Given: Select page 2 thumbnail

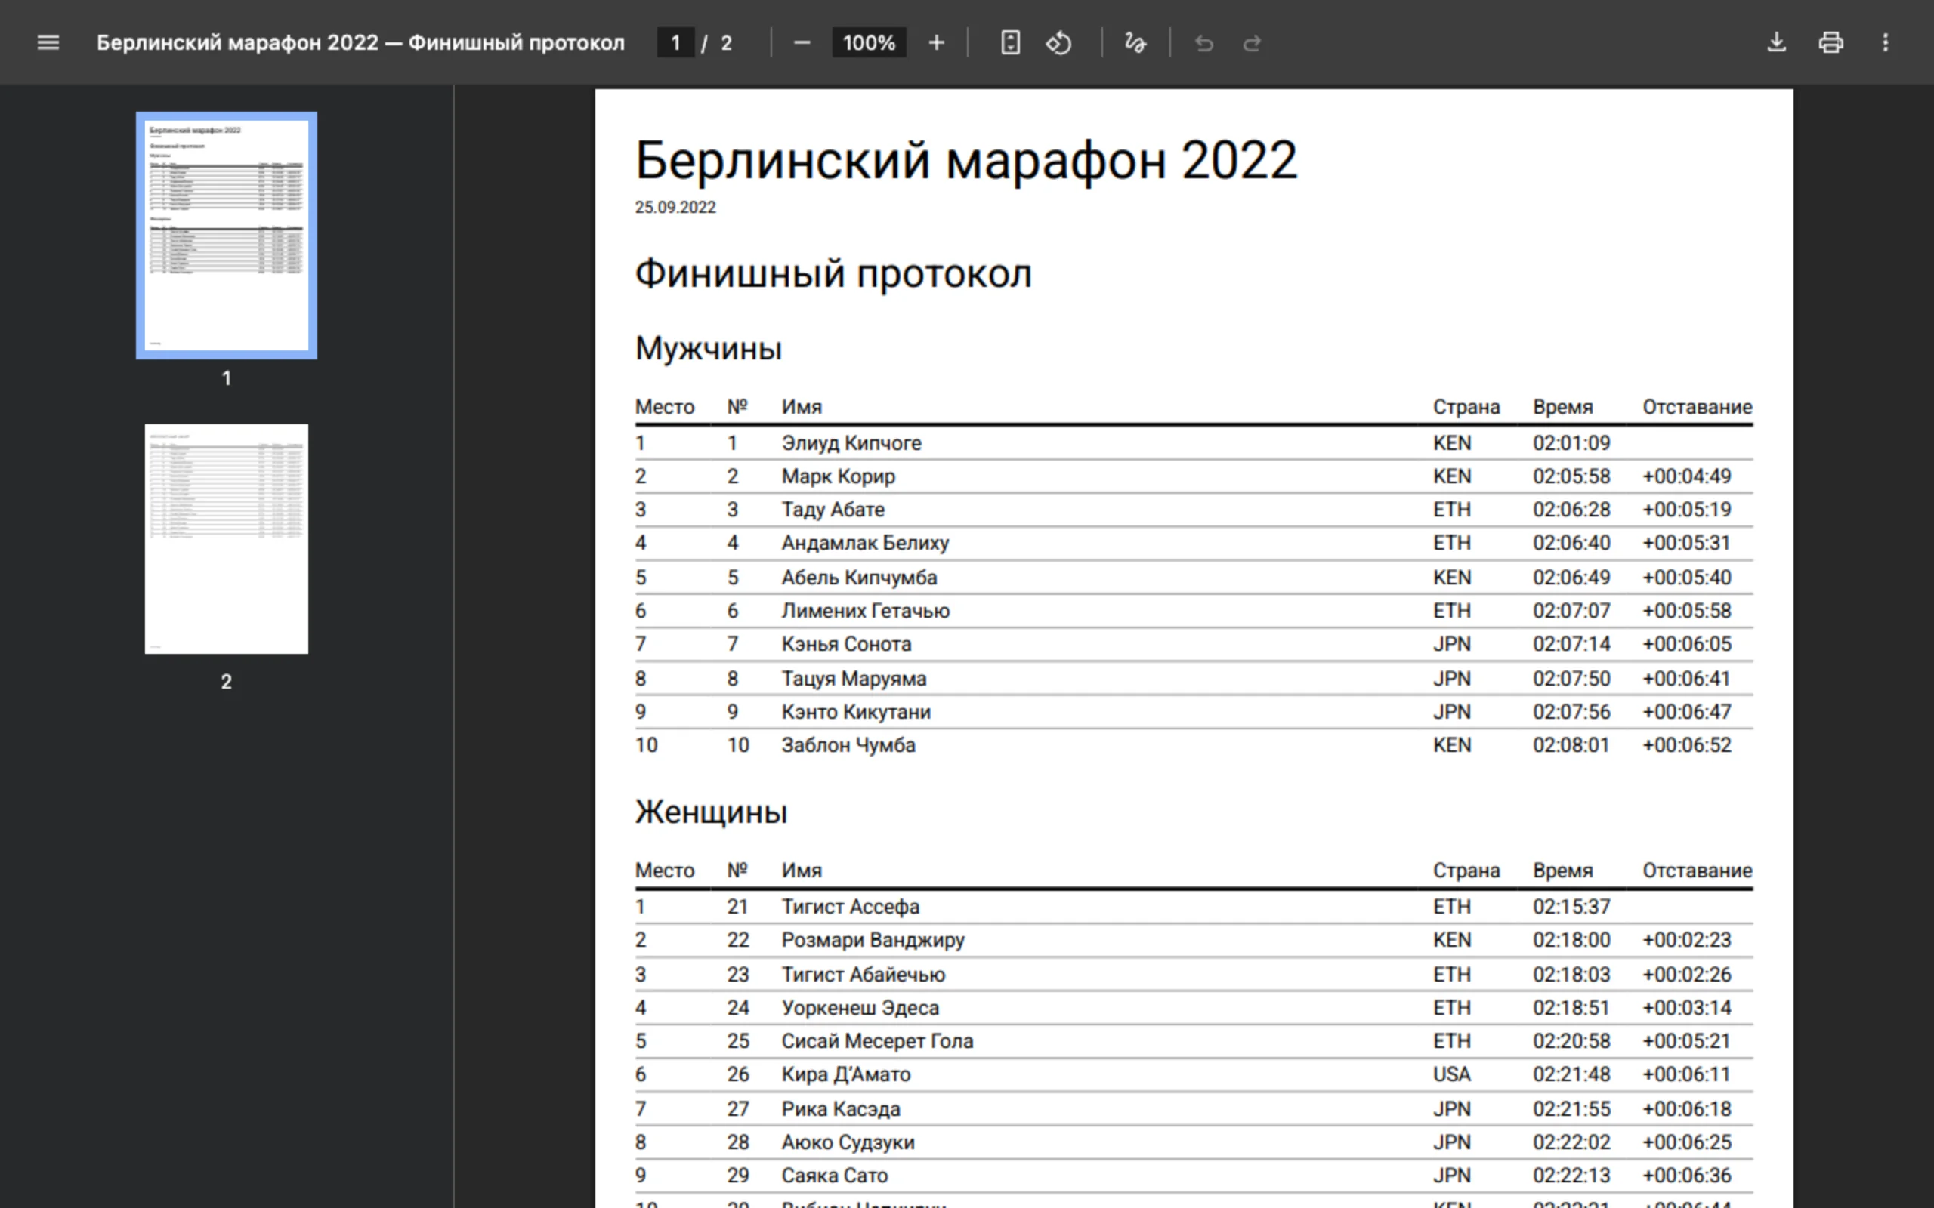Looking at the screenshot, I should tap(226, 538).
